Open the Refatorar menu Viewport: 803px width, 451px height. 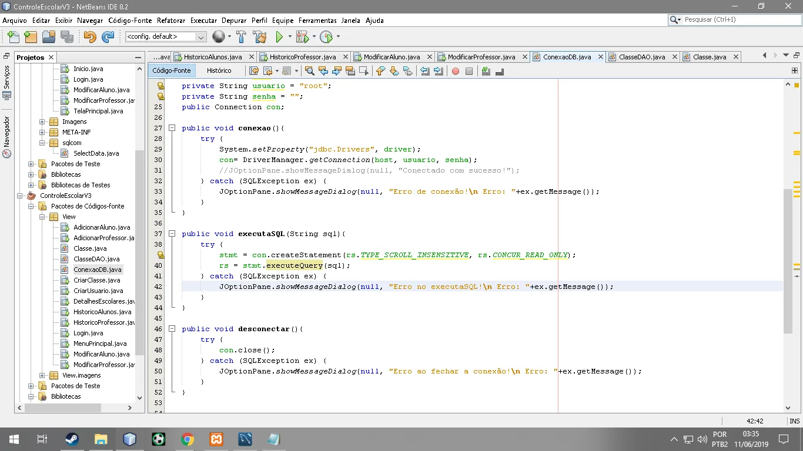point(170,20)
